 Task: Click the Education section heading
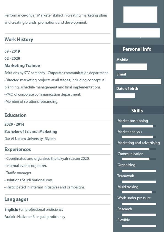[x=15, y=115]
